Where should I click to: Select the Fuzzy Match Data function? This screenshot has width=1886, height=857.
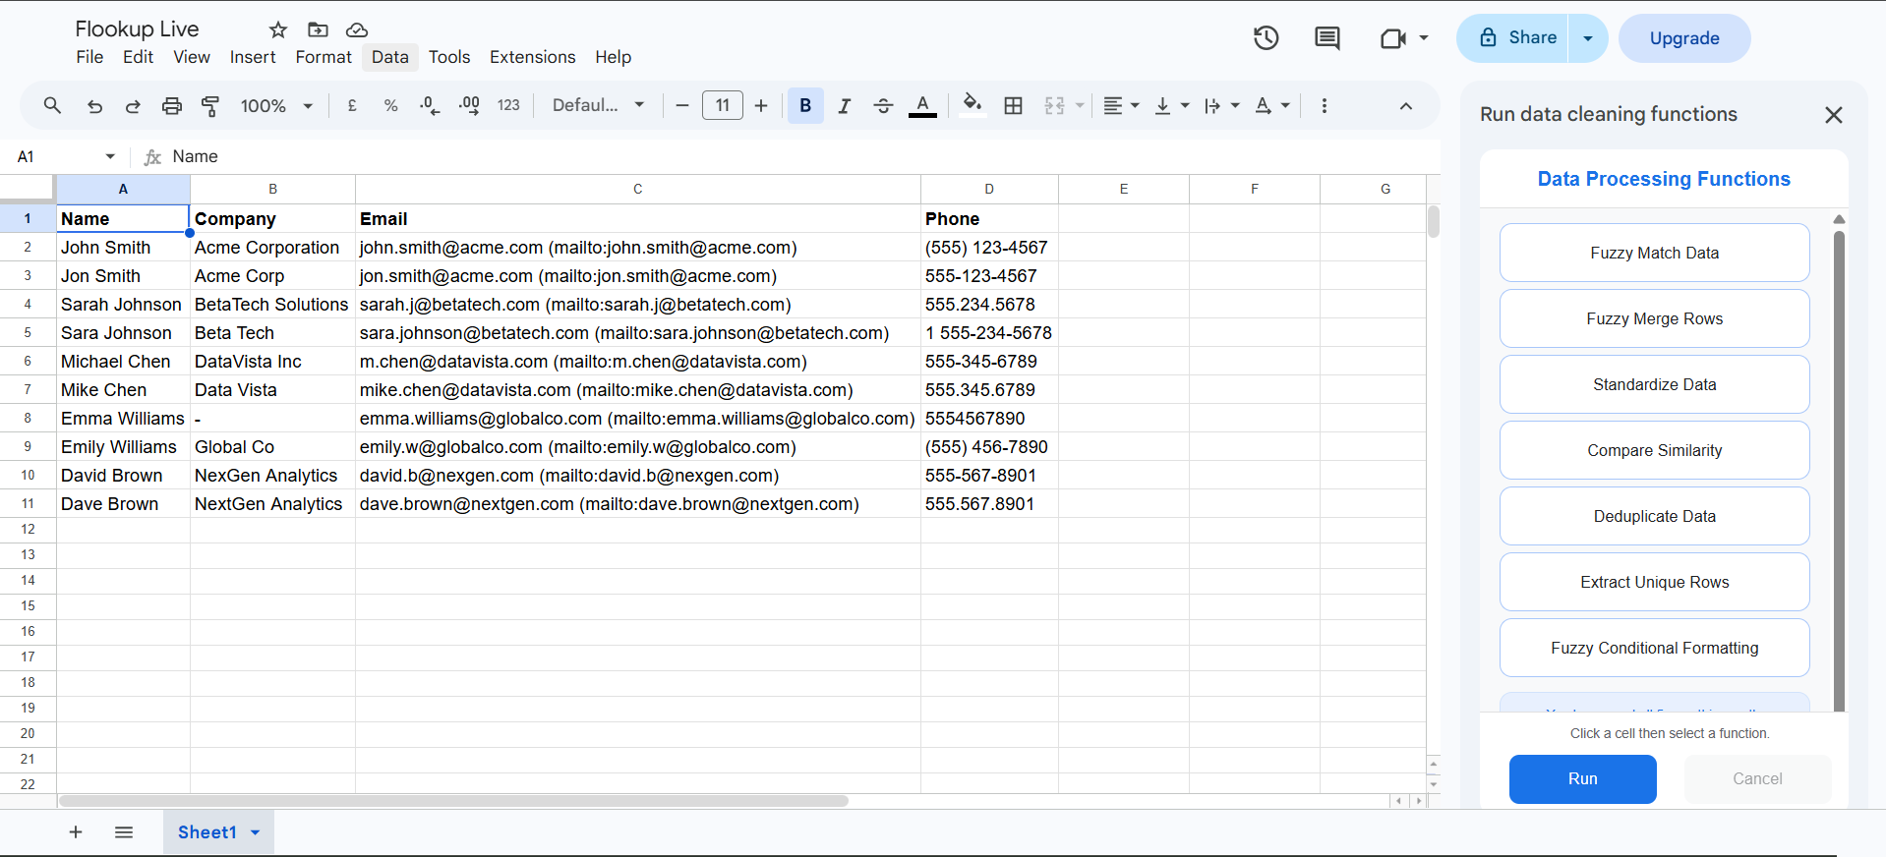tap(1655, 253)
